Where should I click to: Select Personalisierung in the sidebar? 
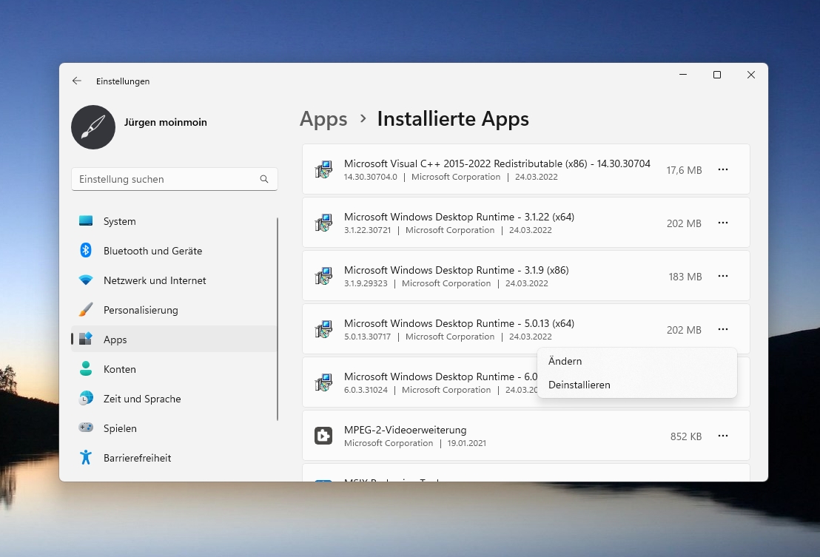[174, 310]
